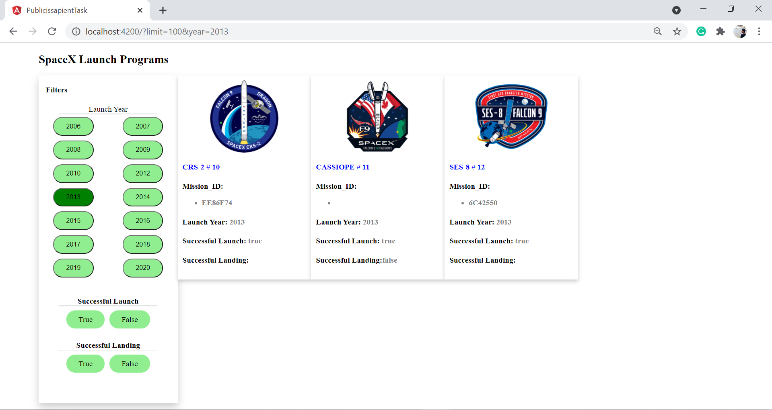Screen dimensions: 772x410
Task: Open the Grammarly extension icon
Action: click(x=701, y=31)
